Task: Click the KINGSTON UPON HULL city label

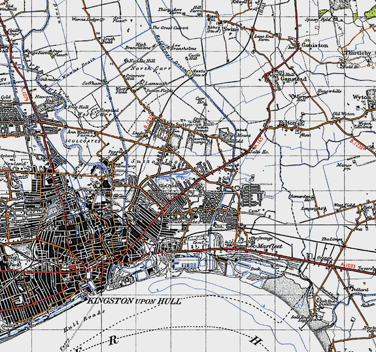Action: tap(133, 301)
